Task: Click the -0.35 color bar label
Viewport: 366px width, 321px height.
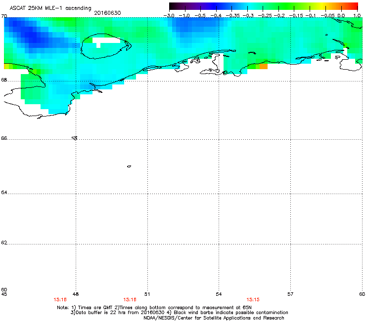Action: [x=232, y=16]
